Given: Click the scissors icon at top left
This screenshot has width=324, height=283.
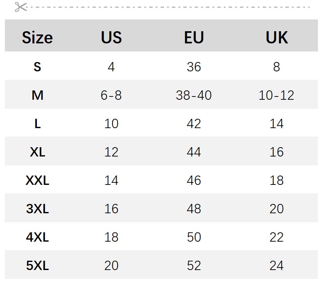Looking at the screenshot, I should pyautogui.click(x=20, y=7).
